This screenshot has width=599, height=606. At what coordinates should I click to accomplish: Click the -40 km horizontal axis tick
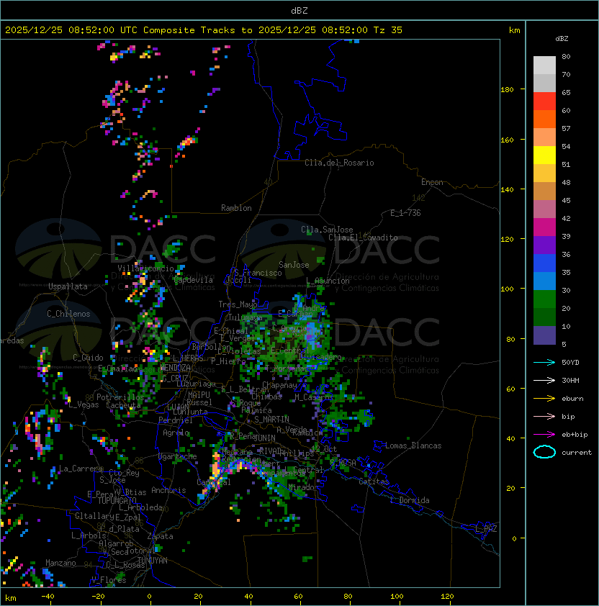[48, 597]
